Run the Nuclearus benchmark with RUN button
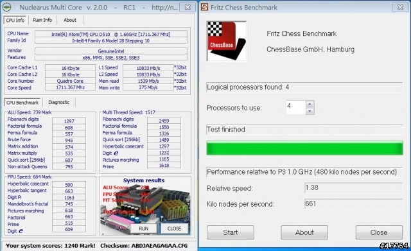 (143, 229)
